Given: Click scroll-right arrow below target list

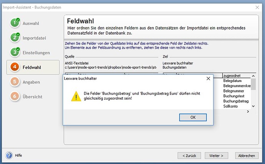Looking at the screenshot, I should point(248,112).
